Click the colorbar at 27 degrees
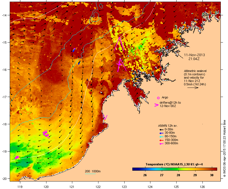The image size is (228, 189). pyautogui.click(x=162, y=169)
